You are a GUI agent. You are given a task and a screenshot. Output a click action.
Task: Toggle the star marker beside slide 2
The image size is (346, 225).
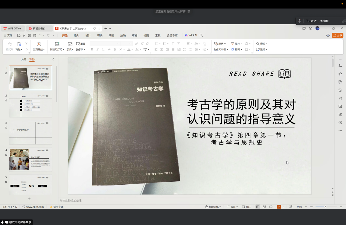pyautogui.click(x=6, y=100)
